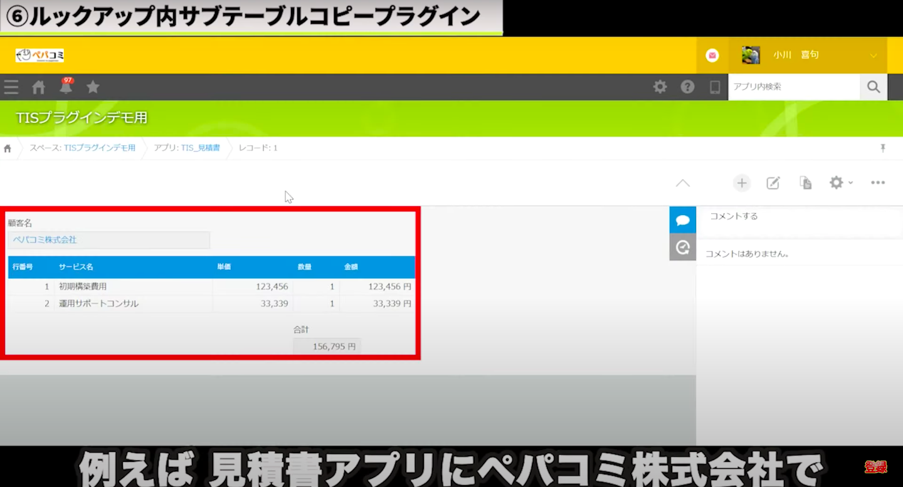903x487 pixels.
Task: Open the more options ellipsis menu
Action: click(x=878, y=183)
